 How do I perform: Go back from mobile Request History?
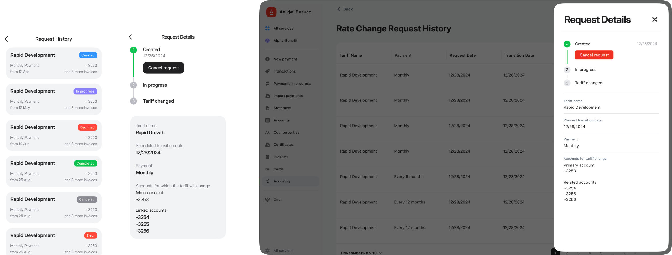[7, 39]
